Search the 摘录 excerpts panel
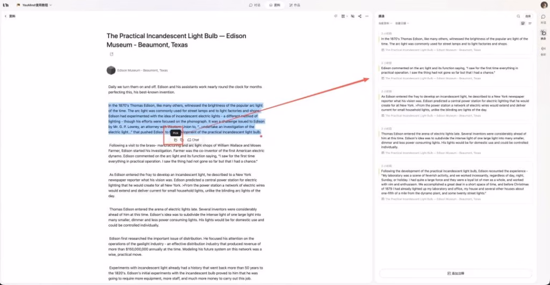The width and height of the screenshot is (550, 285). [518, 17]
